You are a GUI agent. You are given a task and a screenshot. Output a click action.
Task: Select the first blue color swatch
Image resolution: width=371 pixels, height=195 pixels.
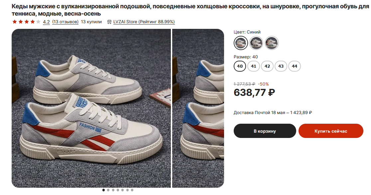[241, 43]
